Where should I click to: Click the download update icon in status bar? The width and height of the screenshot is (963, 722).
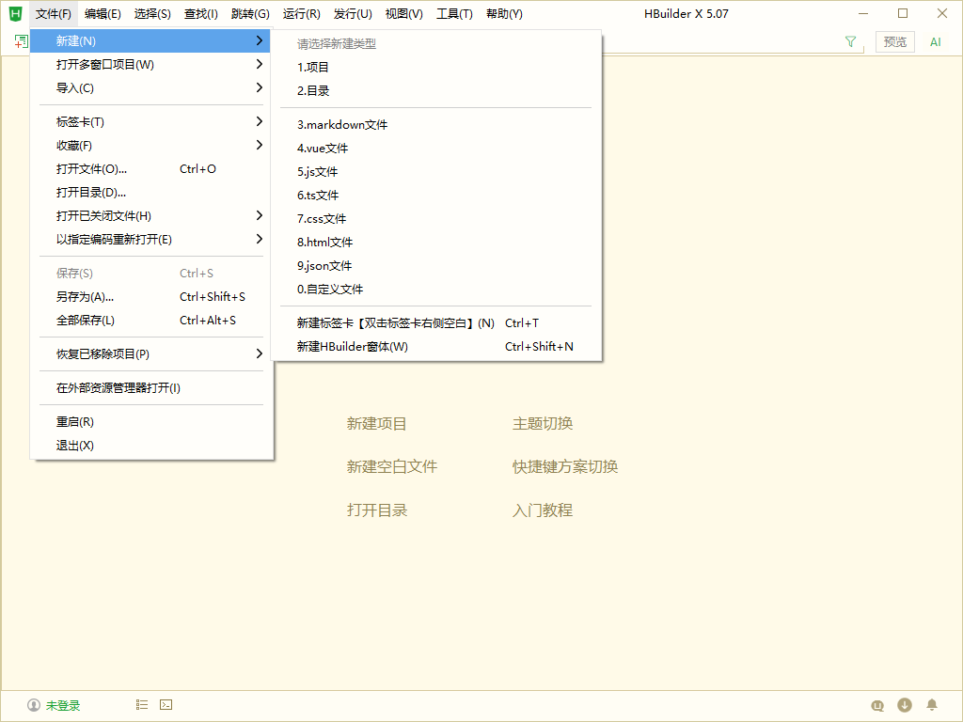[905, 705]
